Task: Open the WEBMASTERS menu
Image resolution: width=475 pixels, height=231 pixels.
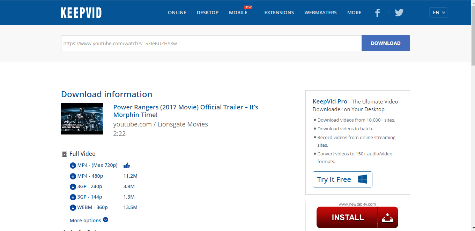Action: coord(320,13)
